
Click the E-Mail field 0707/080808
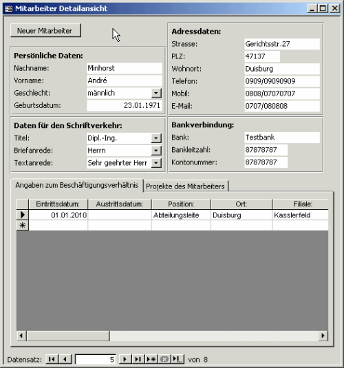pos(282,106)
